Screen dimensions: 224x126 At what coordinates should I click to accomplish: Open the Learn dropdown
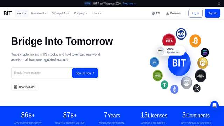pyautogui.click(x=97, y=13)
